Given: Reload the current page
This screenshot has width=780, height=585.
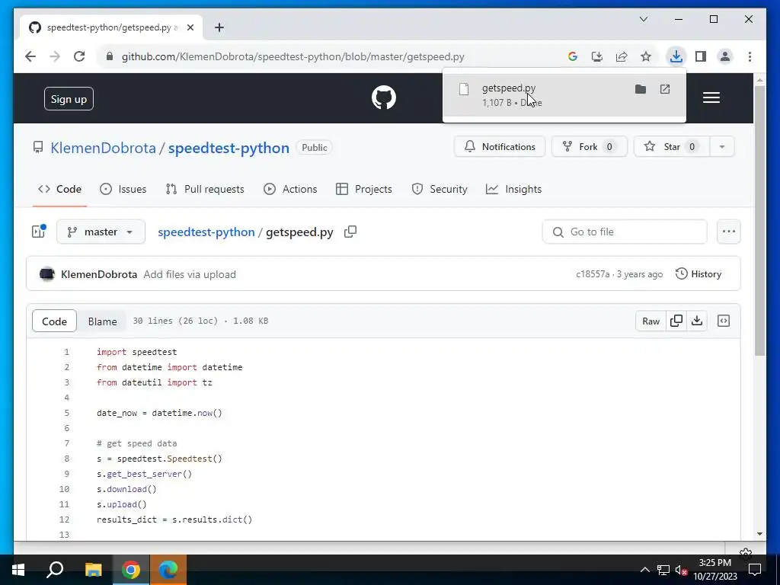Looking at the screenshot, I should pyautogui.click(x=79, y=56).
